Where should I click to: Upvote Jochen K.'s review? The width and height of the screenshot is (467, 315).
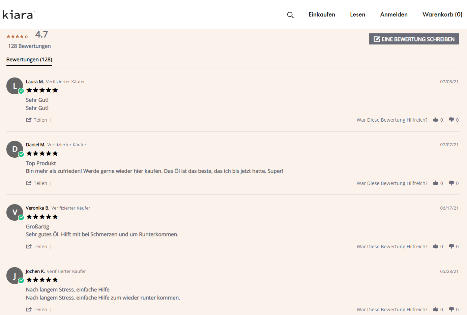point(436,309)
